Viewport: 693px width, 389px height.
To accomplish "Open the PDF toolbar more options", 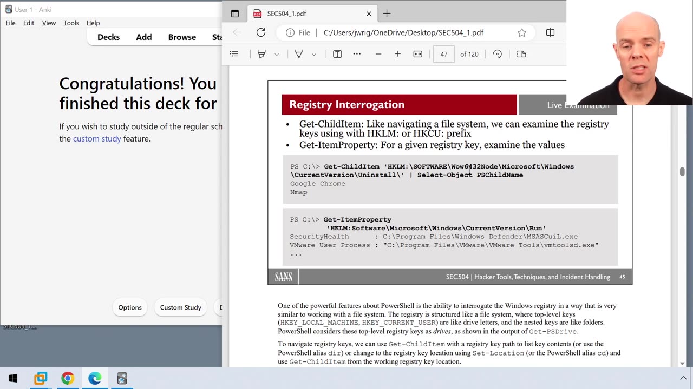I will (357, 54).
